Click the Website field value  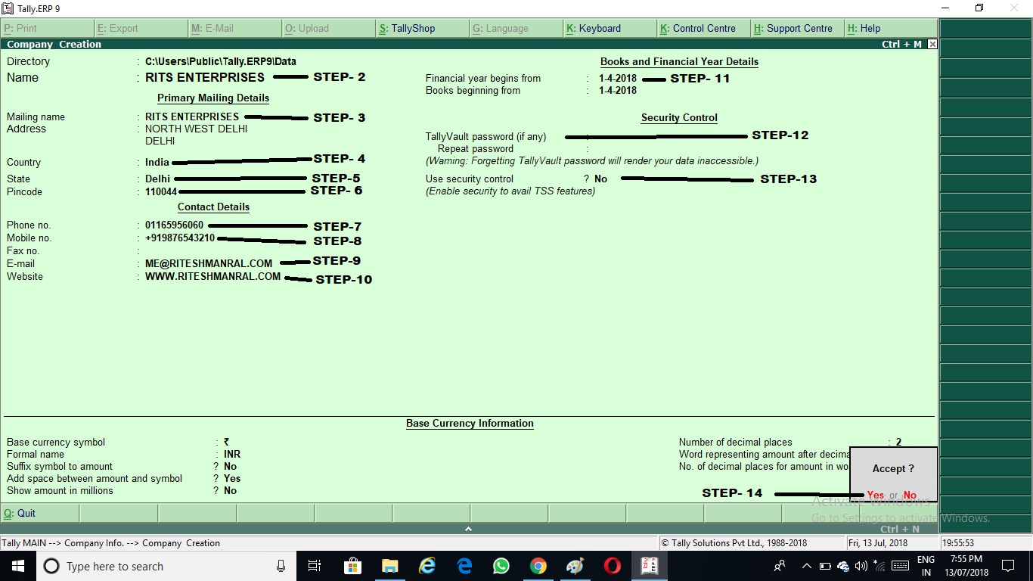213,277
